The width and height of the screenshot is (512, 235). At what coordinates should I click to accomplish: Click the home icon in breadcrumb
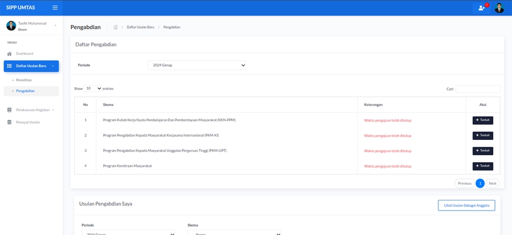[115, 27]
